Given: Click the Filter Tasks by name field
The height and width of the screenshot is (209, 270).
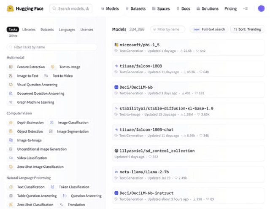Looking at the screenshot, I should point(52,47).
